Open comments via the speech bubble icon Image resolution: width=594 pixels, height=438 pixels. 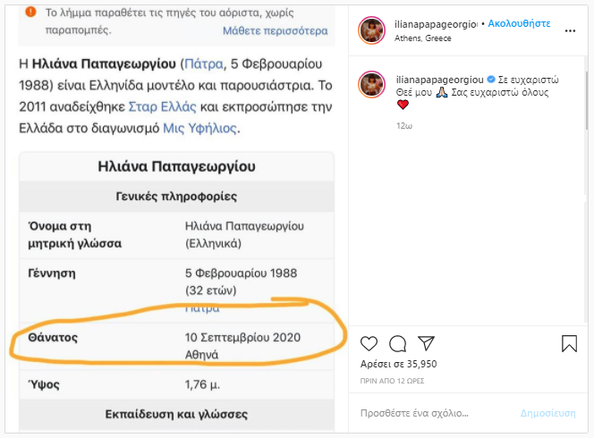tap(397, 344)
